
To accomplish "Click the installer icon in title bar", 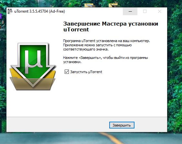I will click(x=10, y=11).
